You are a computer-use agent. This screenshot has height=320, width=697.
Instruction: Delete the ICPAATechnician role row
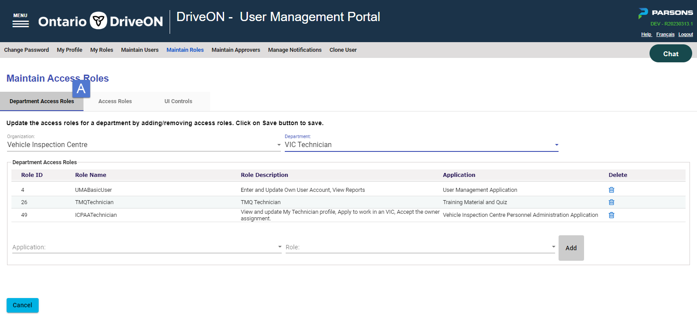[x=611, y=215]
